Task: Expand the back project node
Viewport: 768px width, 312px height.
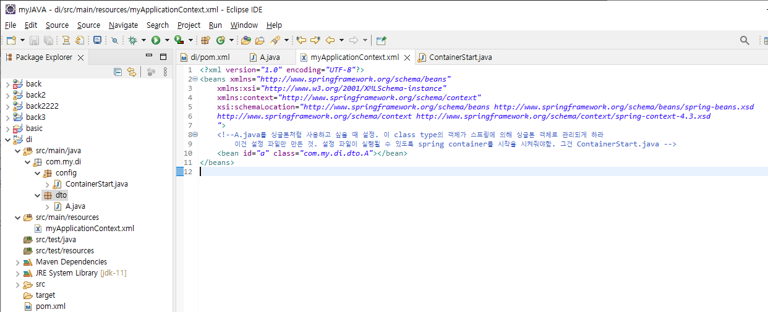Action: point(7,84)
